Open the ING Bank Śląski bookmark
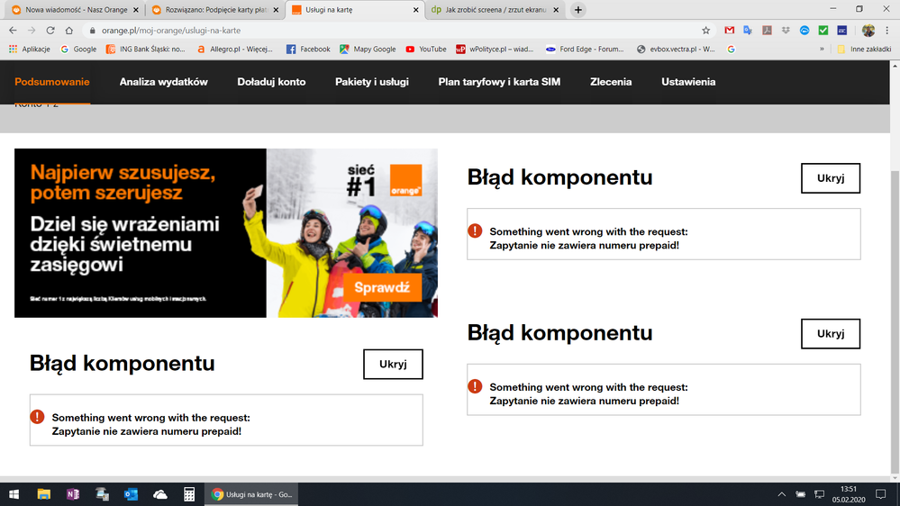The height and width of the screenshot is (506, 900). click(x=146, y=50)
